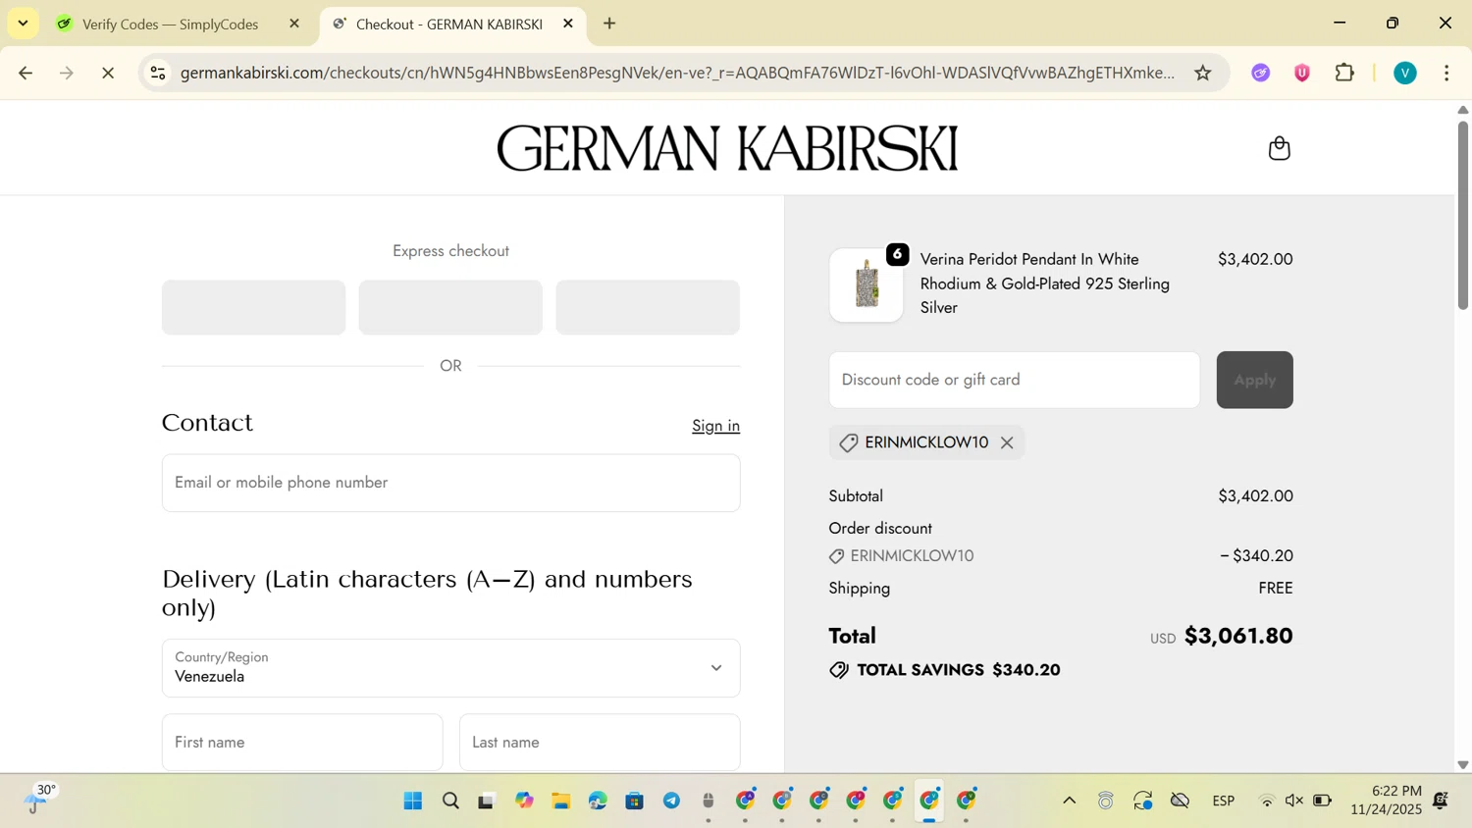
Task: Open the purple extension icon in toolbar
Action: 1261,73
